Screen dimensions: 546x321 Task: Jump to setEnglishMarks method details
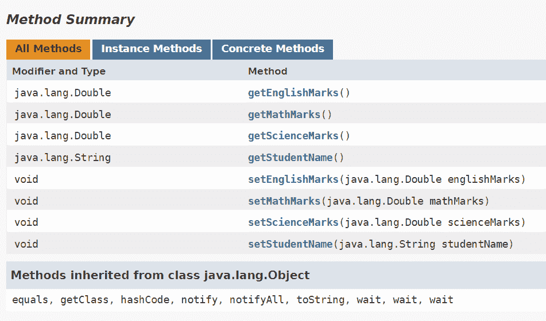(x=293, y=179)
